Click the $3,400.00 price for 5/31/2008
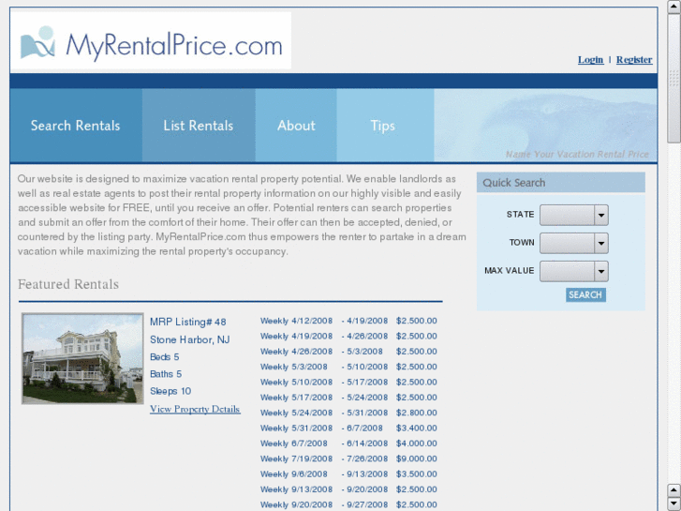Image resolution: width=681 pixels, height=511 pixels. (417, 428)
